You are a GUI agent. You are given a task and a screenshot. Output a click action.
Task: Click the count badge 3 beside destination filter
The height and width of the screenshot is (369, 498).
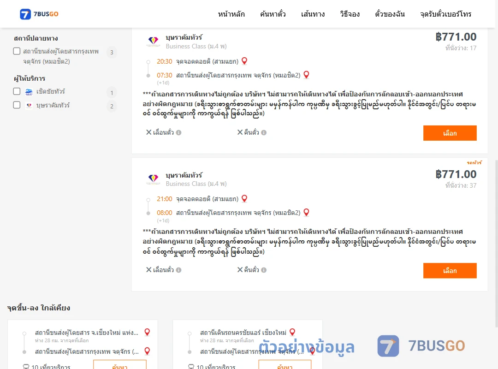112,53
